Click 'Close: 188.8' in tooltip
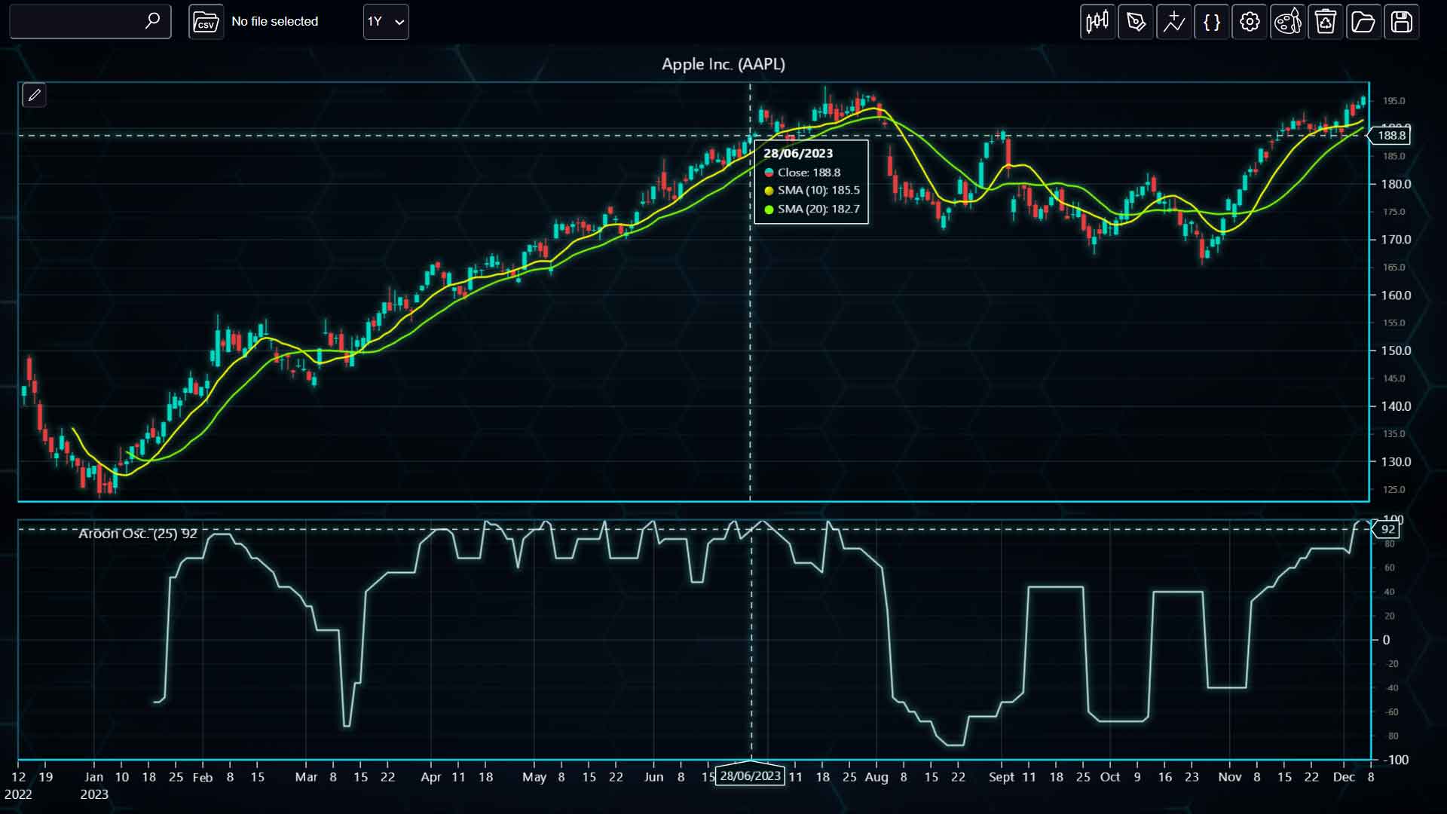The width and height of the screenshot is (1447, 814). pyautogui.click(x=809, y=173)
